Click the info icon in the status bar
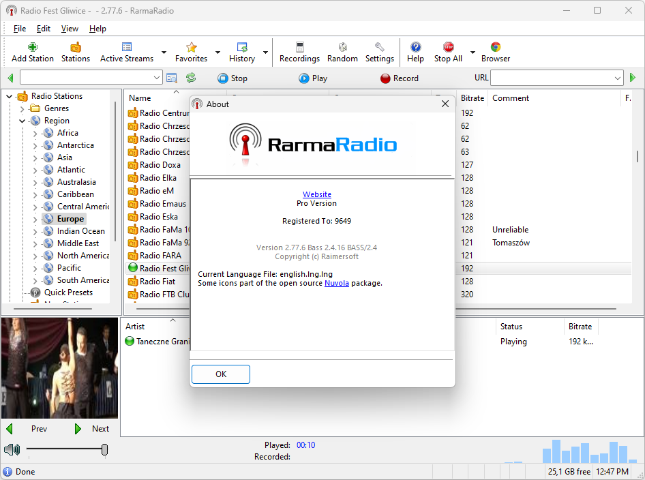This screenshot has height=480, width=645. coord(7,471)
